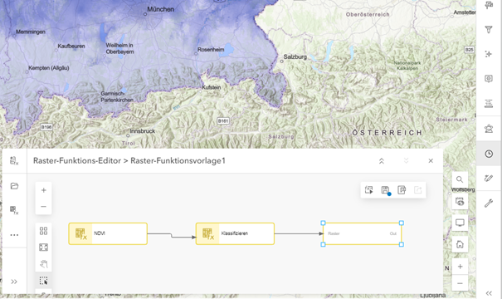Image resolution: width=502 pixels, height=299 pixels.
Task: Open the raster functions list icon in editor sidebar
Action: coord(14,210)
